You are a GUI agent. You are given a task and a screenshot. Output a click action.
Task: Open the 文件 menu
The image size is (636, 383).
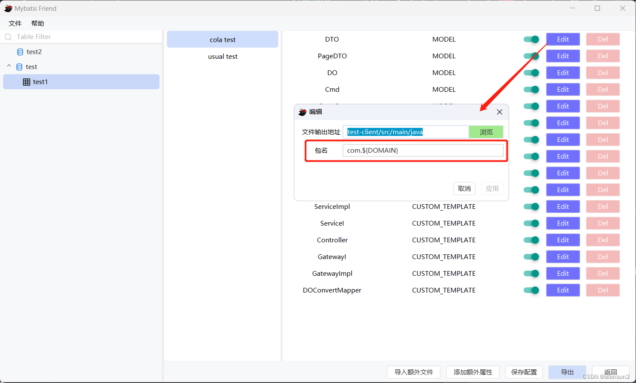click(15, 24)
